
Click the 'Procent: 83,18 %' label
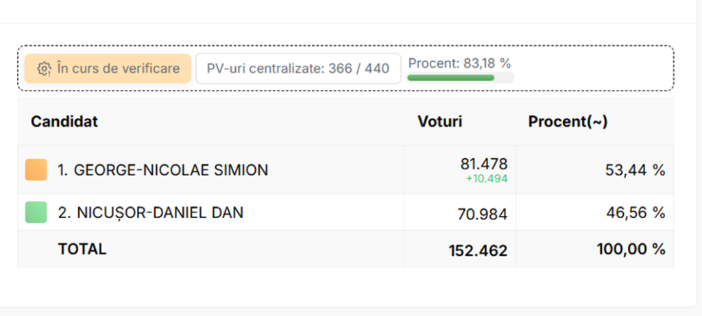(x=460, y=64)
